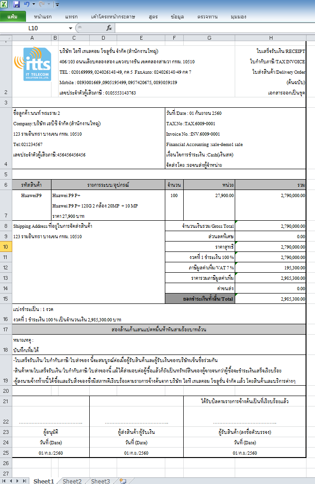Click the ใบกำกับภาษี/TAX INVOICE title text
The height and width of the screenshot is (484, 315).
[277, 61]
